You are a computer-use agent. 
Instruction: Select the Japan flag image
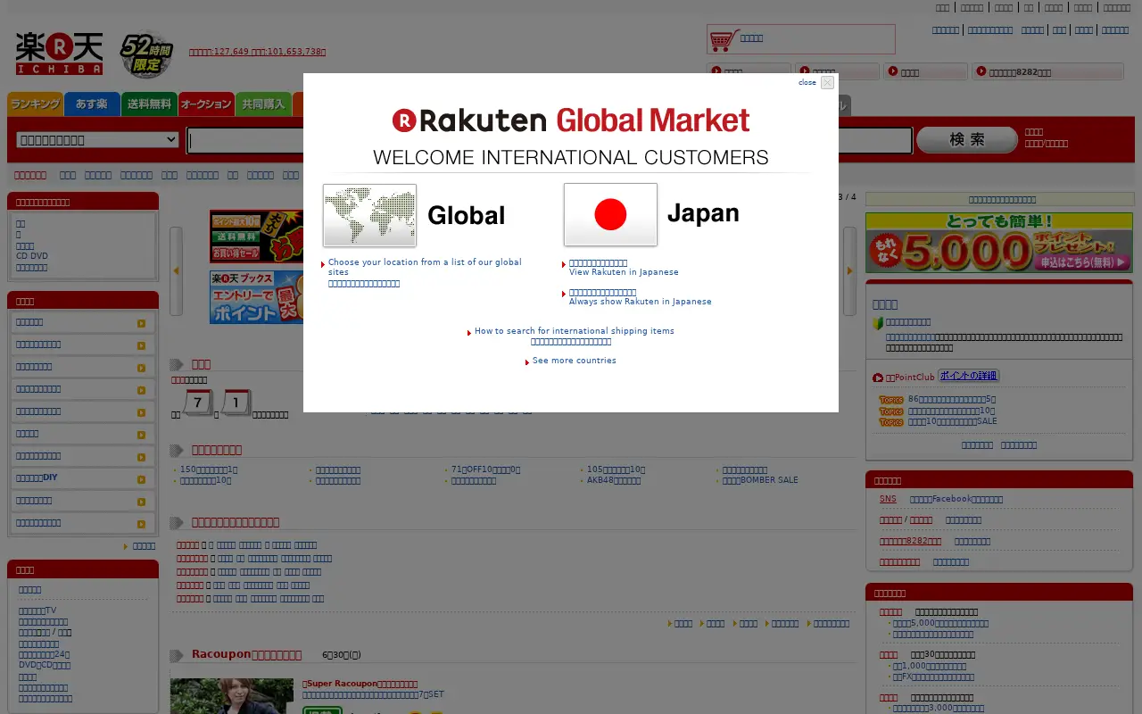(x=610, y=214)
